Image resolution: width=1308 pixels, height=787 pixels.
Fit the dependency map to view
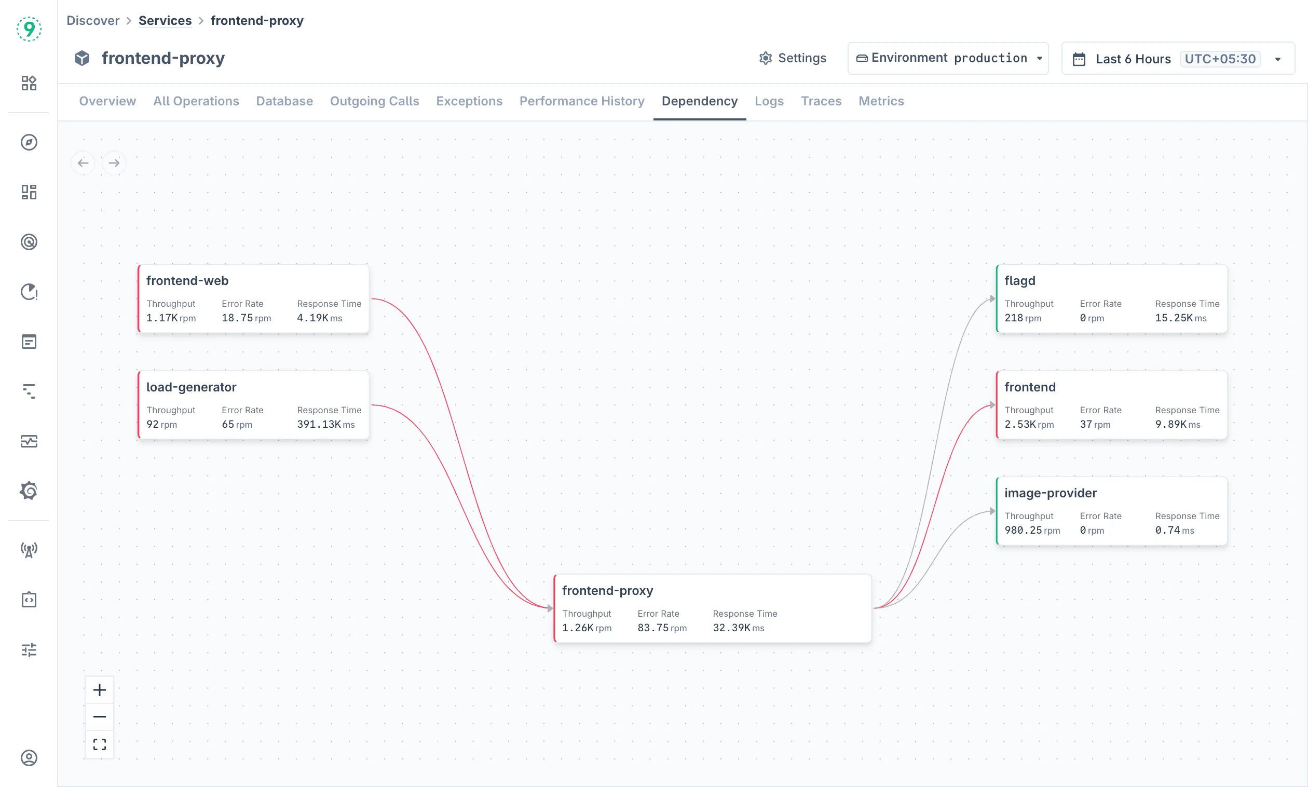pyautogui.click(x=100, y=744)
